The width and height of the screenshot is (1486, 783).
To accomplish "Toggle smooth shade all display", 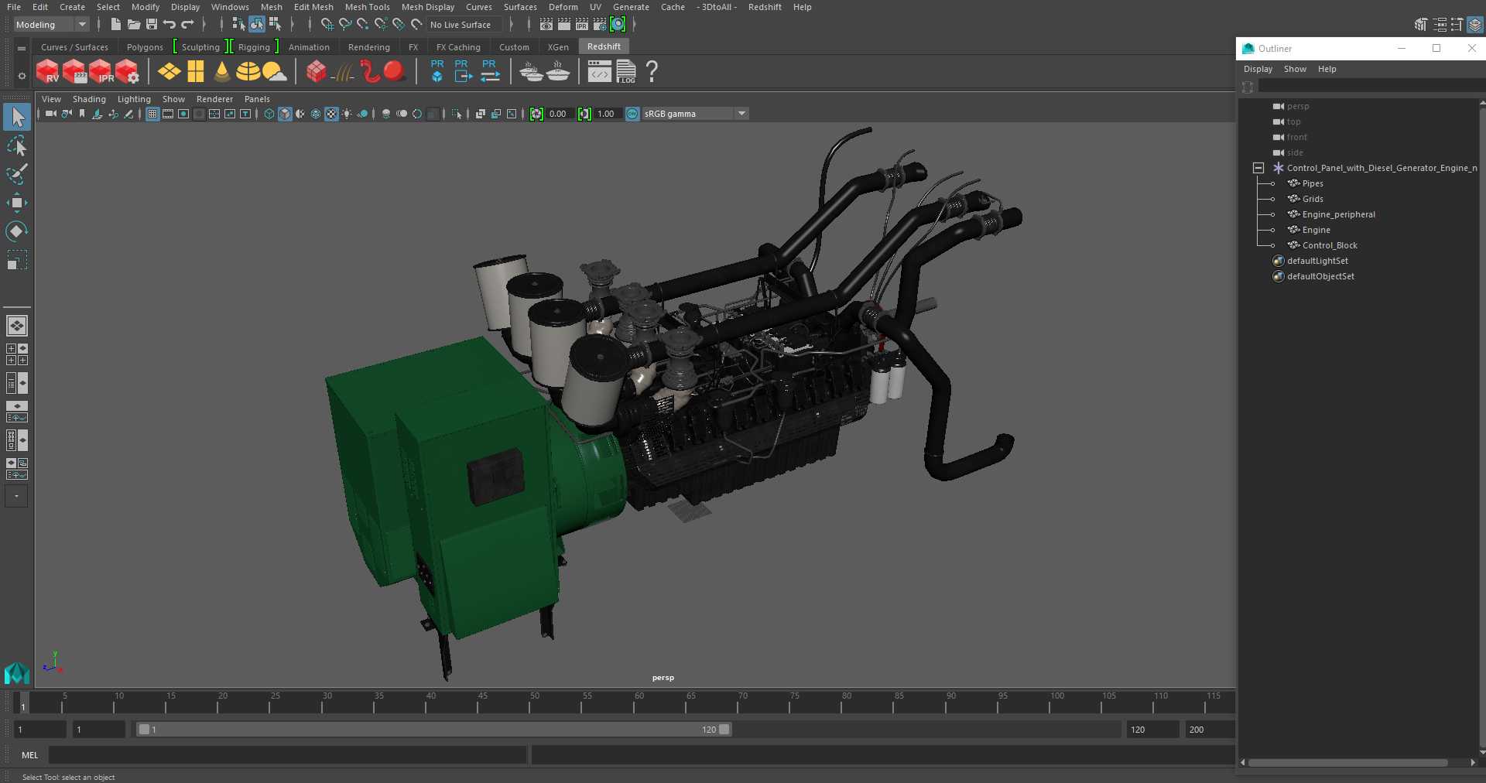I will tap(285, 114).
